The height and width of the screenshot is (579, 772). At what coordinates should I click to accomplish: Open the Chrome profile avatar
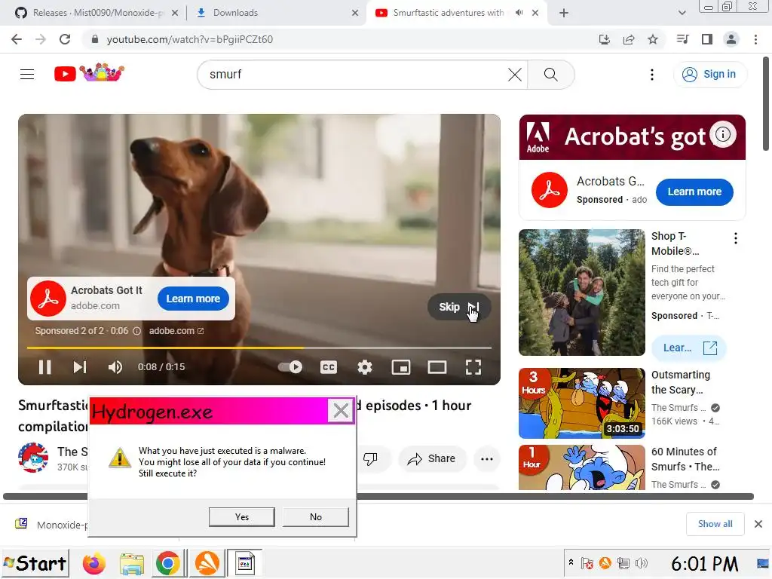click(x=731, y=39)
